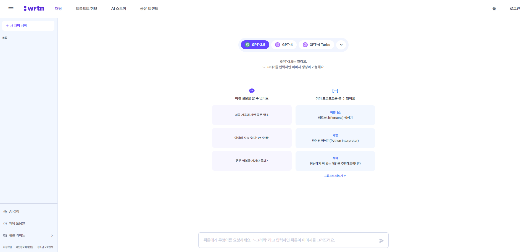Image resolution: width=527 pixels, height=252 pixels.
Task: Click the 뤼튼 가이드 book icon
Action: tap(5, 235)
